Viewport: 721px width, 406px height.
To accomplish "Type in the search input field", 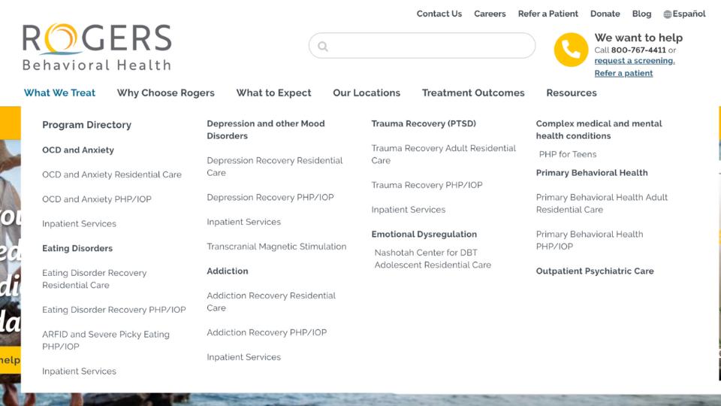I will coord(428,46).
